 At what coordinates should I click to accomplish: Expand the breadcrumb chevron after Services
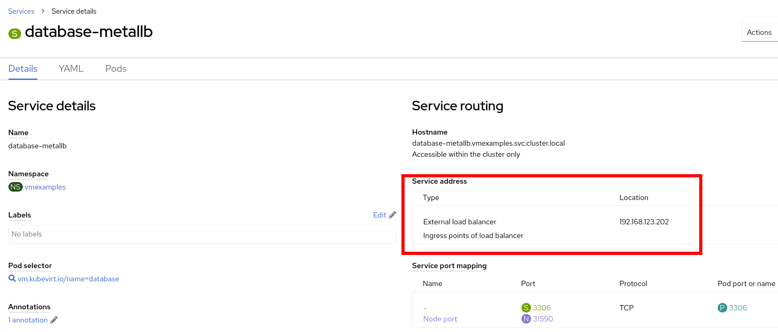tap(43, 11)
